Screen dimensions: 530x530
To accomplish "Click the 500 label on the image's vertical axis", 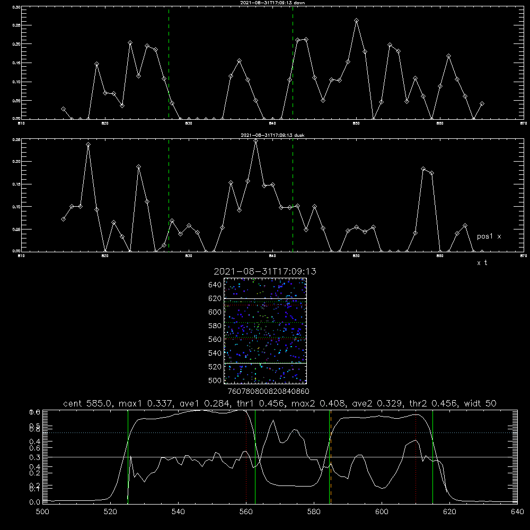I will pyautogui.click(x=215, y=380).
